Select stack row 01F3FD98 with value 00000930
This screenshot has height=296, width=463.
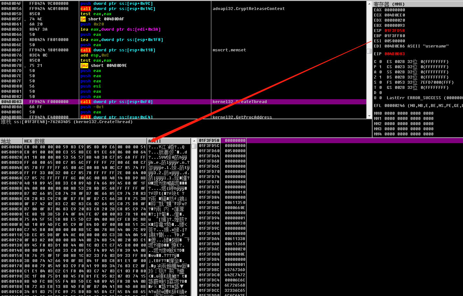(330, 223)
